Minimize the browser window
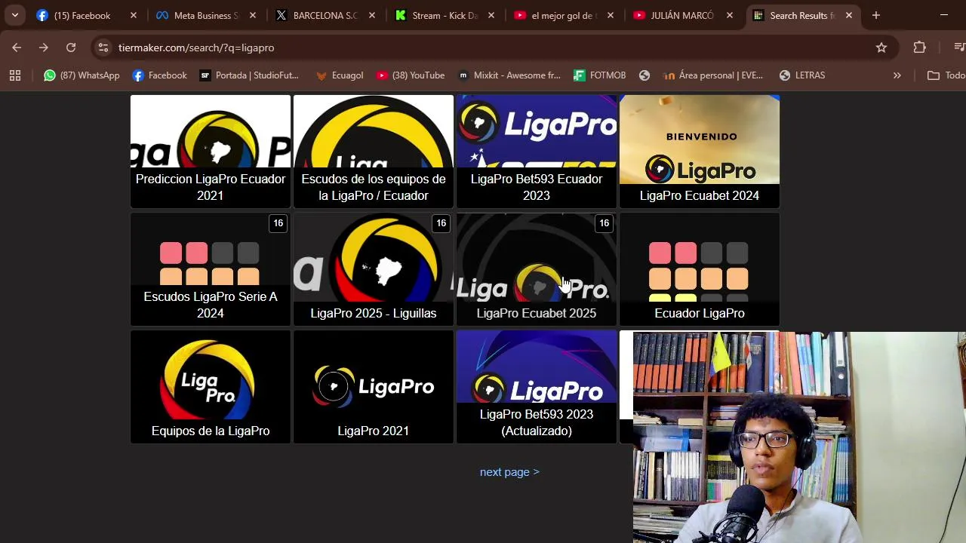 coord(944,15)
